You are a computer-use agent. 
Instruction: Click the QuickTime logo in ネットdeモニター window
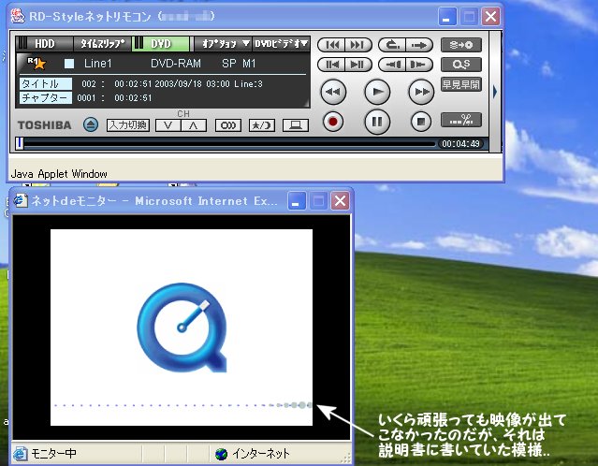click(x=182, y=328)
